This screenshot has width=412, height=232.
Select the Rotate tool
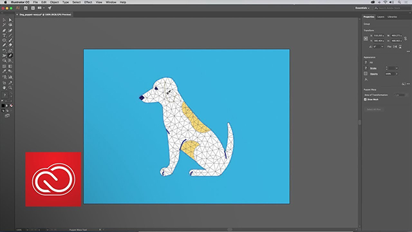(5, 50)
